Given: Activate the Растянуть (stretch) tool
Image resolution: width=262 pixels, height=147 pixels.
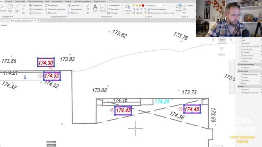Looking at the screenshot, I should point(35,13).
